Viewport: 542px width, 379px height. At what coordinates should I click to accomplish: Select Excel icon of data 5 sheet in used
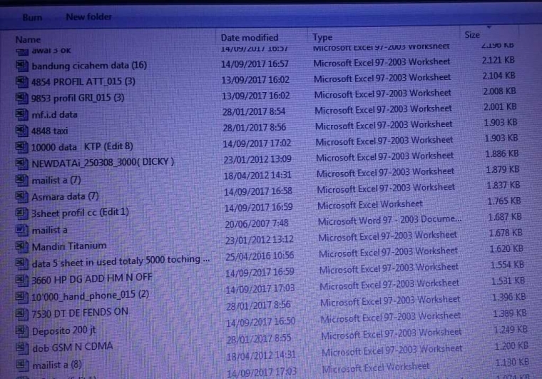pyautogui.click(x=22, y=263)
